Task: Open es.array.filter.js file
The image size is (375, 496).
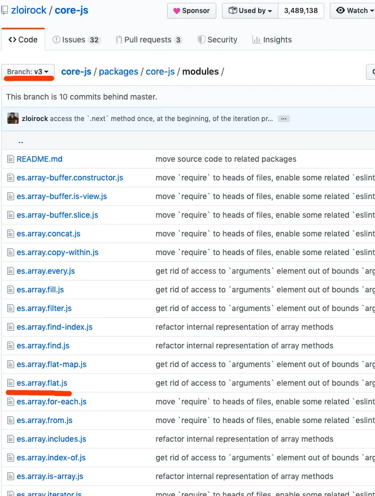Action: 44,308
